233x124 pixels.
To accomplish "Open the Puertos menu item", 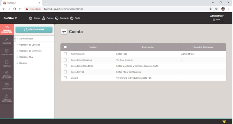I will [48, 18].
